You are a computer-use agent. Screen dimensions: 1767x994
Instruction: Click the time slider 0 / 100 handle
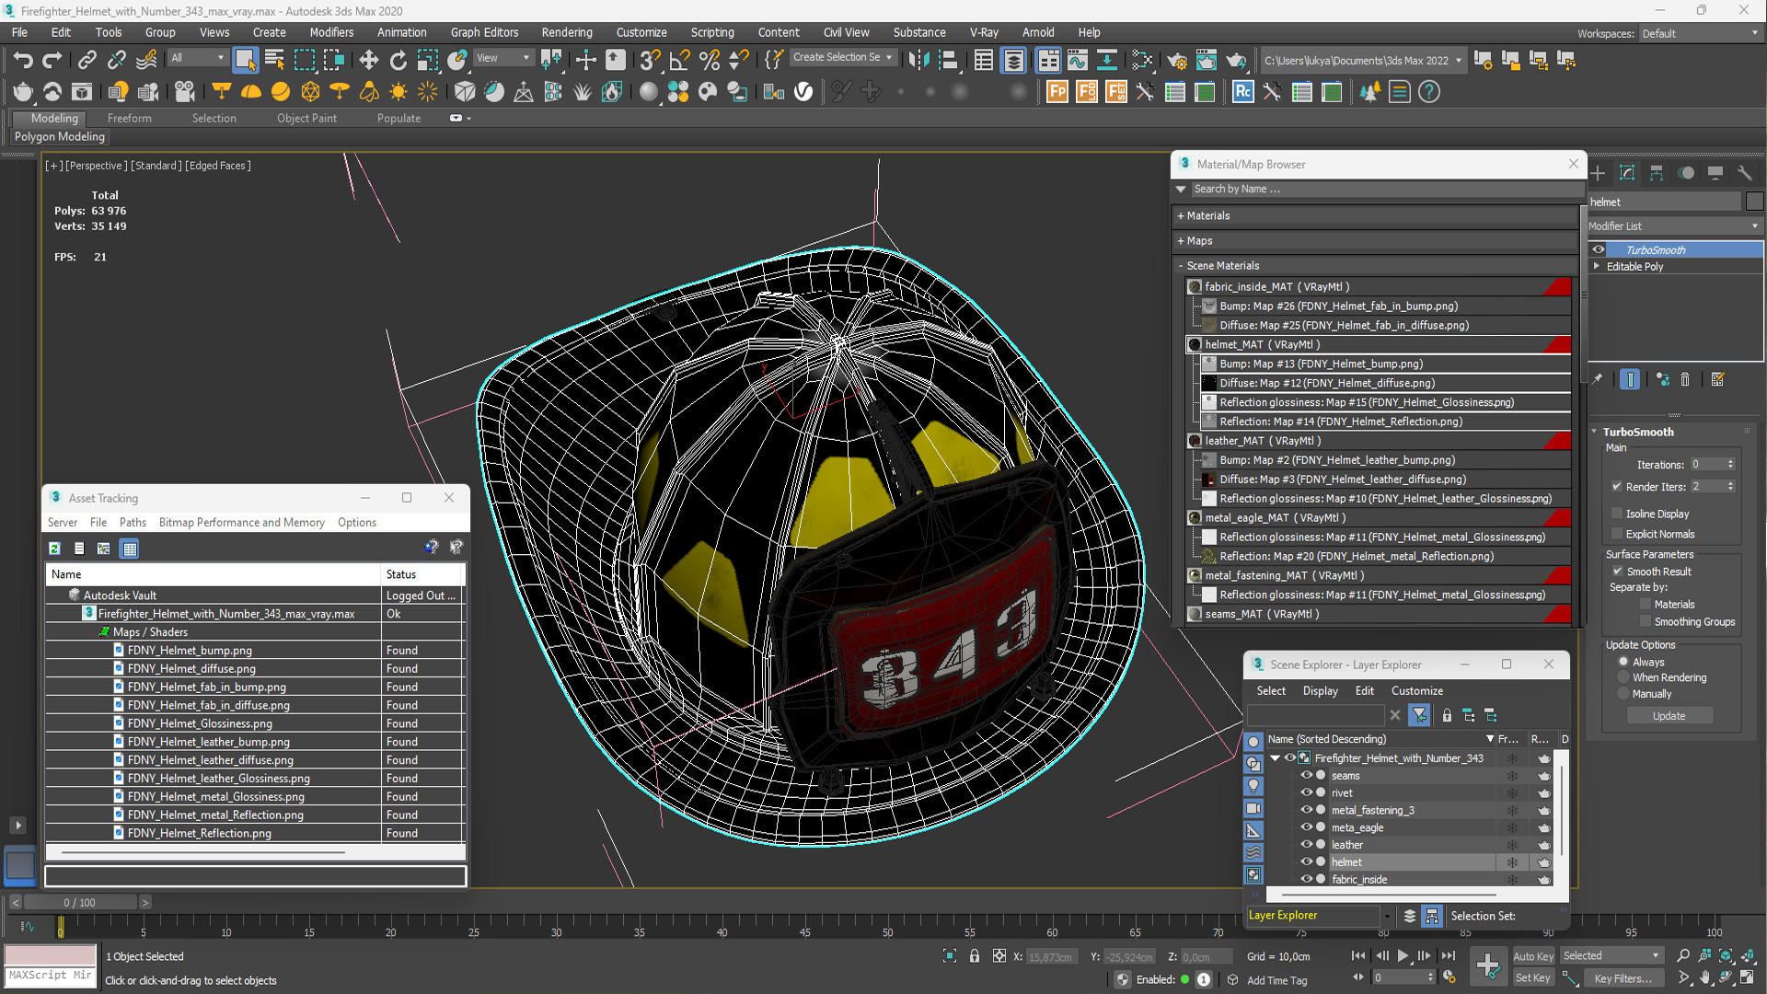tap(80, 902)
